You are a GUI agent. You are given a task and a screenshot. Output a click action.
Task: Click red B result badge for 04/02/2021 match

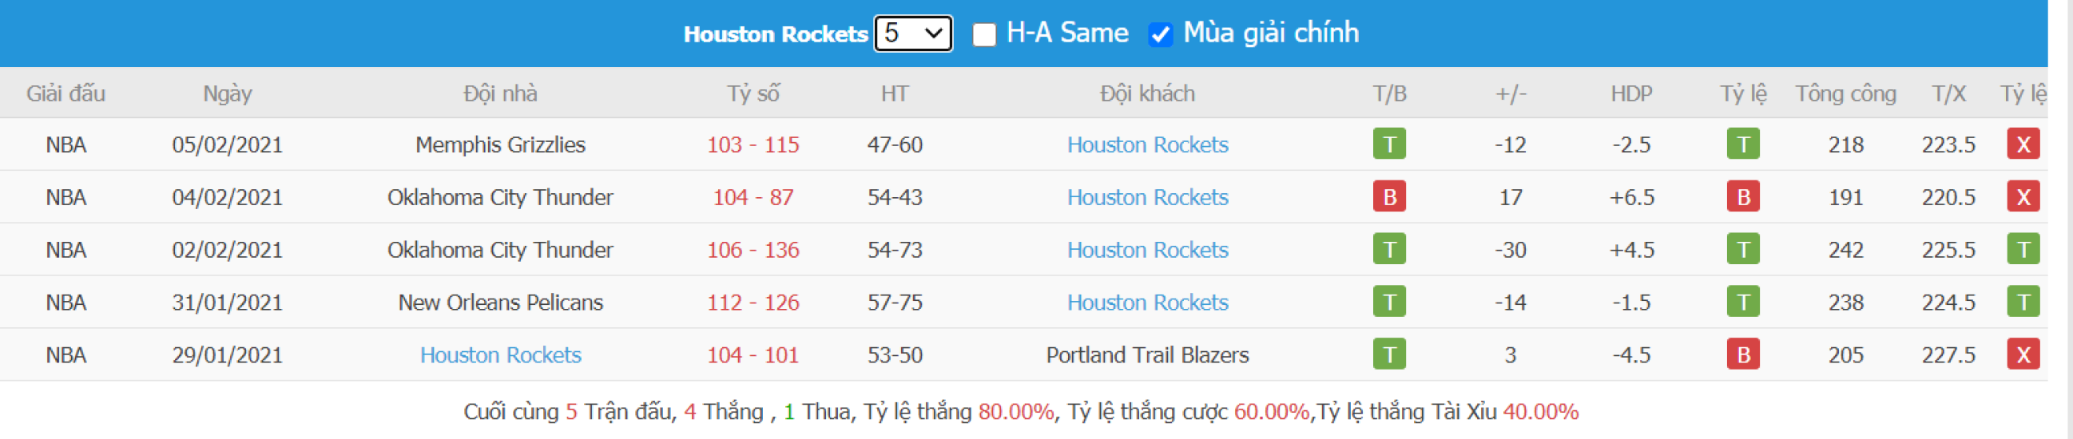tap(1389, 196)
